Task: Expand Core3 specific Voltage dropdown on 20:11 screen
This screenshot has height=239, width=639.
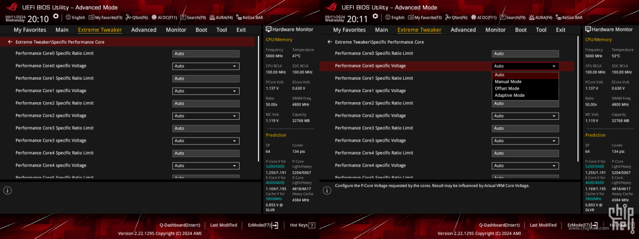Action: point(525,140)
